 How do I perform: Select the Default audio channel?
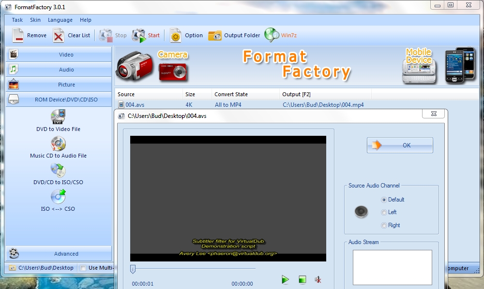384,200
